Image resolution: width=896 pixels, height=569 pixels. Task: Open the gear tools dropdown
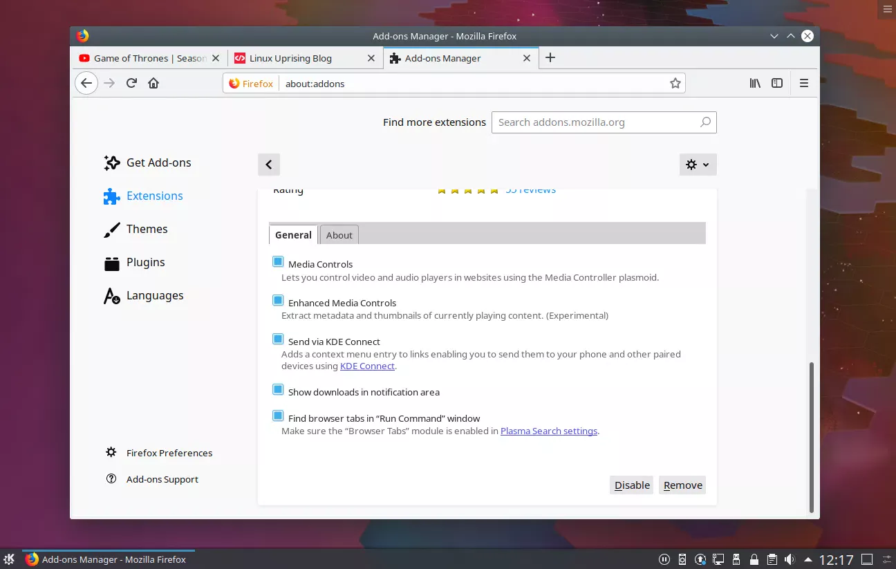698,165
